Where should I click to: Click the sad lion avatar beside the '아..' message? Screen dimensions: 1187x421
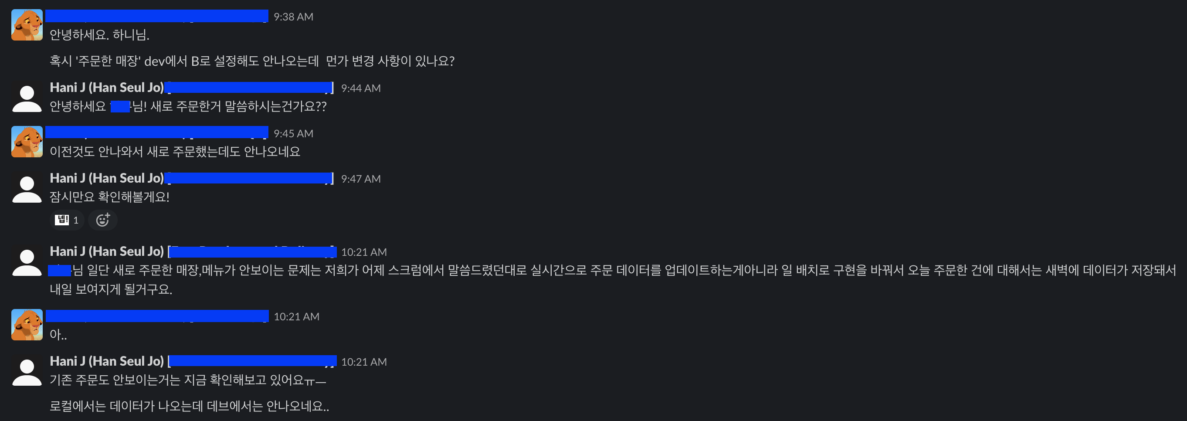26,324
